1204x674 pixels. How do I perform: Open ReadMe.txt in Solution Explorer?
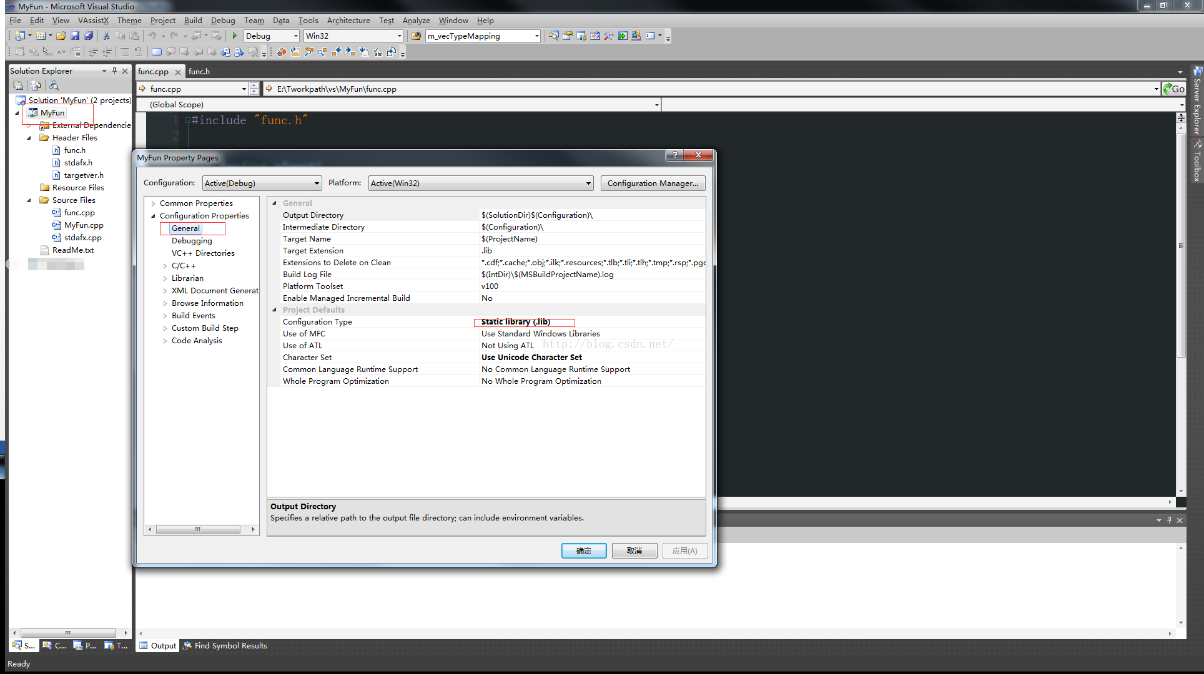click(73, 250)
